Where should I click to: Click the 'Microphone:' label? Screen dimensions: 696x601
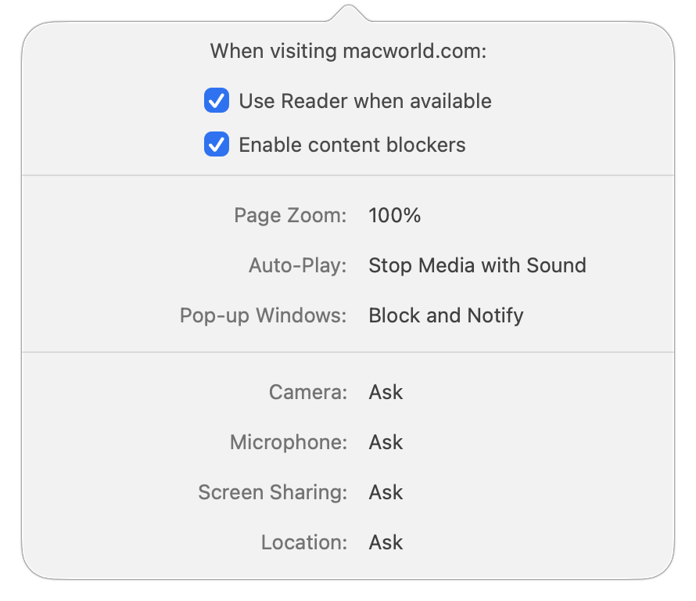pos(289,442)
